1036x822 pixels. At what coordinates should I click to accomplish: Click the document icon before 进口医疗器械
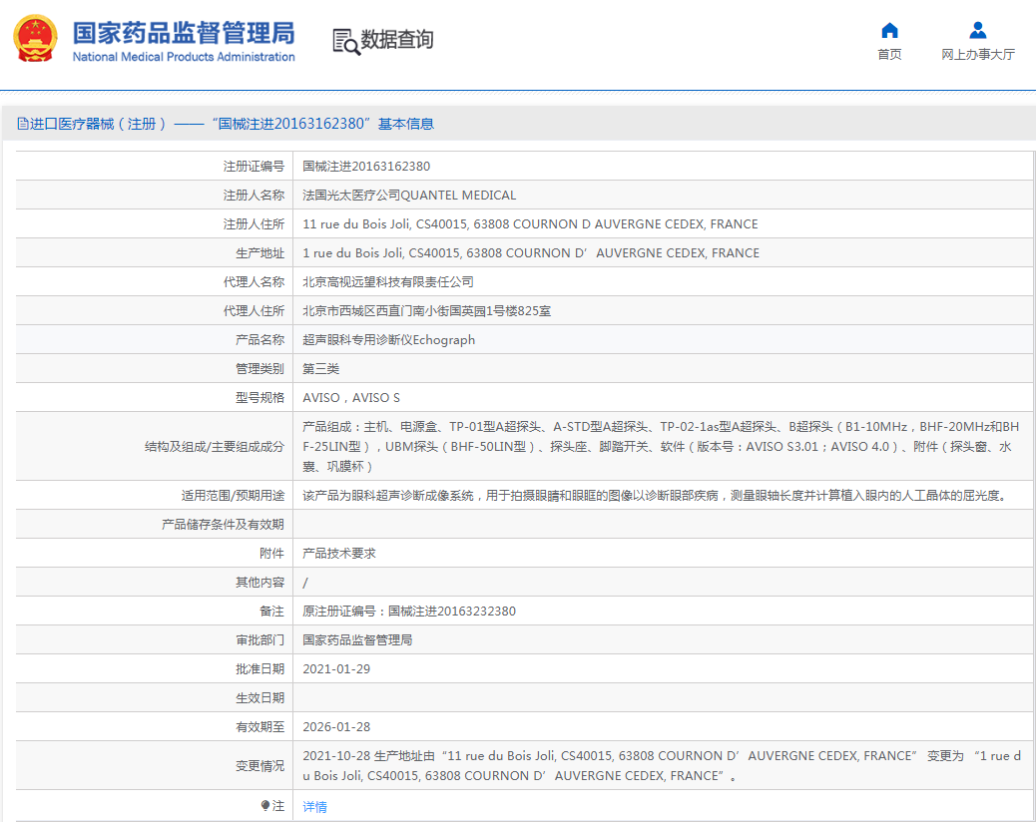tap(23, 124)
